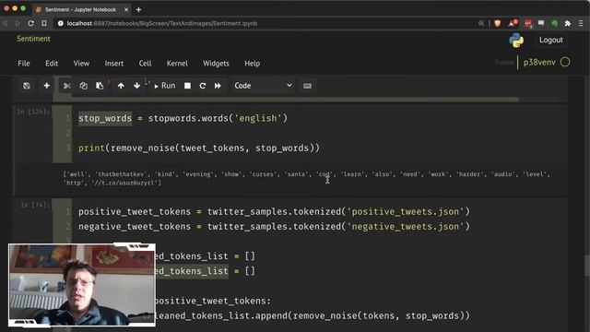Bookmark this page with the bookmark icon

click(x=44, y=23)
